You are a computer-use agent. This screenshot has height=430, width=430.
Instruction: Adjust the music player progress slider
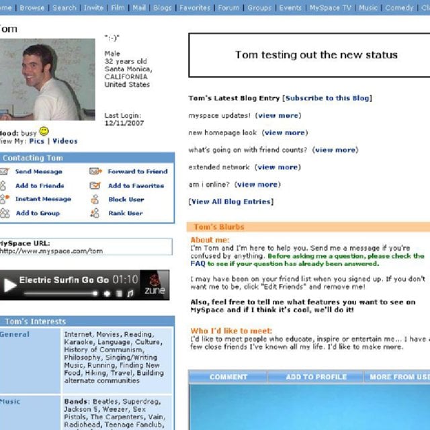click(61, 294)
